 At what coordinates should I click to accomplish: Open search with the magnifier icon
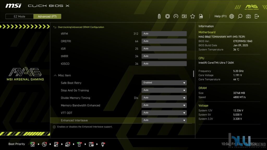pyautogui.click(x=240, y=16)
